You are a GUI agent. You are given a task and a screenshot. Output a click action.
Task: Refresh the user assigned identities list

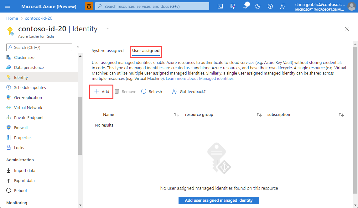152,91
